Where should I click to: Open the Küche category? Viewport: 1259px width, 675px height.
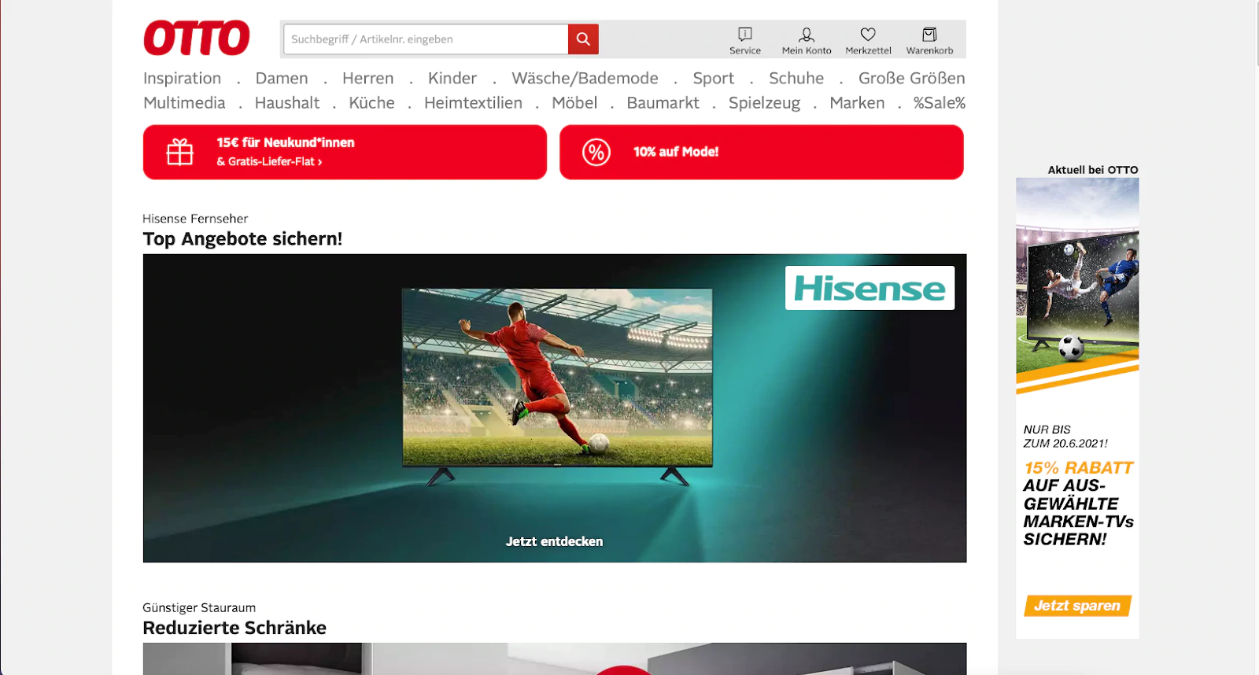coord(371,102)
